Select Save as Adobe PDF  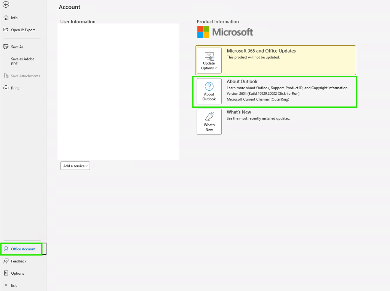[23, 61]
